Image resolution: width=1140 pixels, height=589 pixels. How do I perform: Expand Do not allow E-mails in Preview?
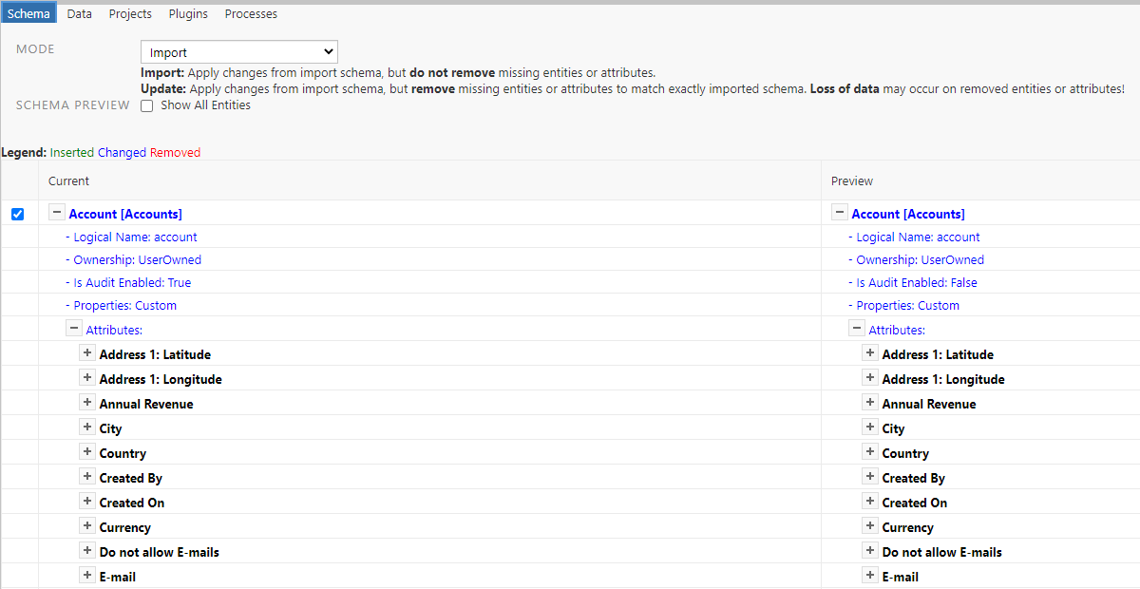point(869,551)
